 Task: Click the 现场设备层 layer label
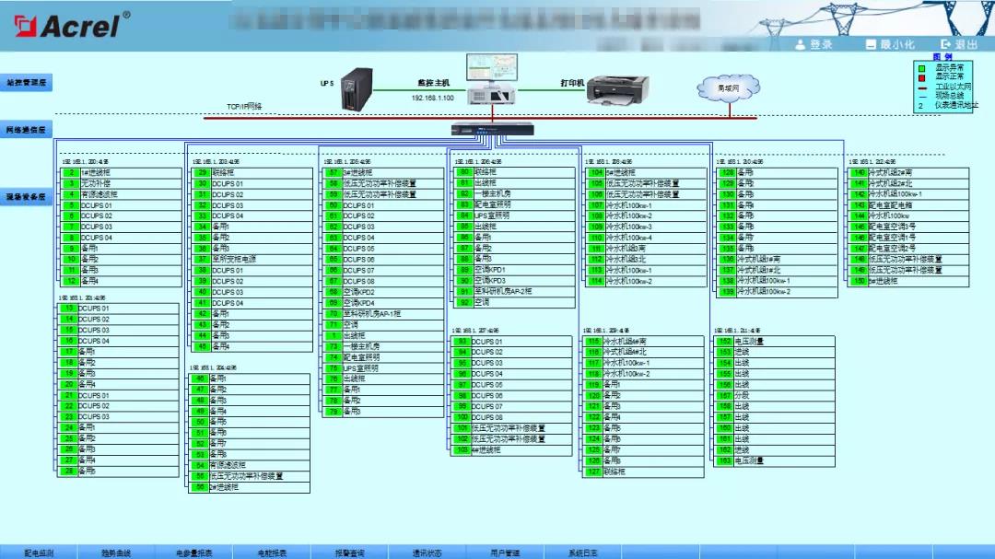pyautogui.click(x=26, y=196)
